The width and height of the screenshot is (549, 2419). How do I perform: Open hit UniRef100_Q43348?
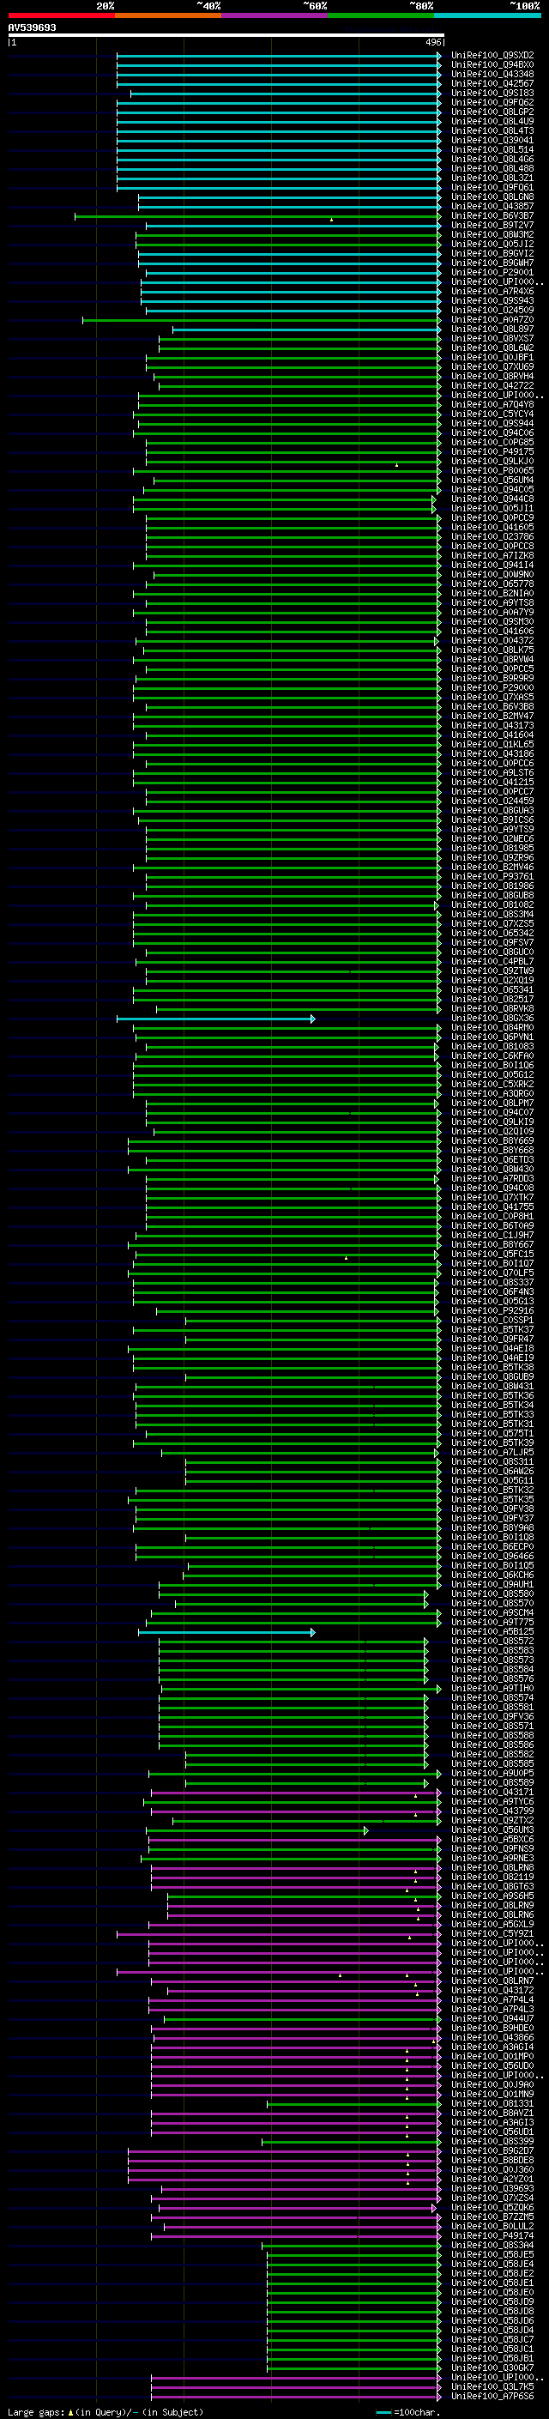coord(492,74)
